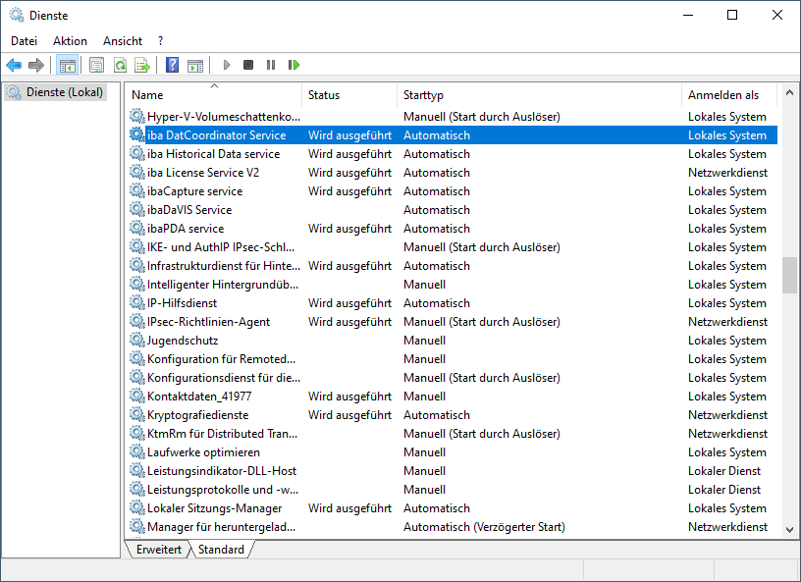
Task: Open the Datei menu
Action: [24, 41]
